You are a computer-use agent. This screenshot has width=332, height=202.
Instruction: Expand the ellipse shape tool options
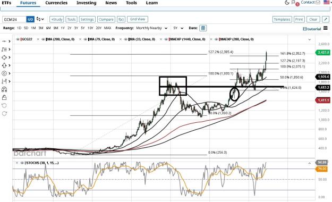tap(10, 57)
